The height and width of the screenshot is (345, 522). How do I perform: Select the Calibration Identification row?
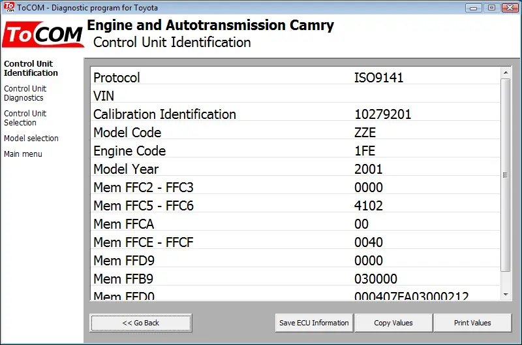point(296,114)
